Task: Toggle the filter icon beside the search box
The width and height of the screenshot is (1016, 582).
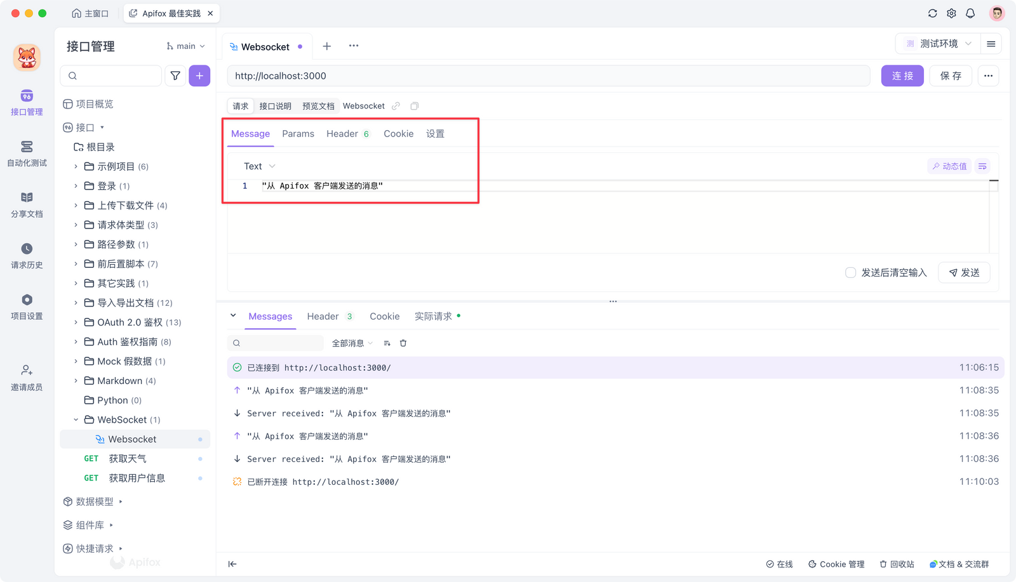Action: pos(175,76)
